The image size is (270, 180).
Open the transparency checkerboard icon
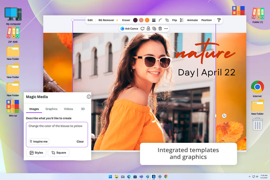[x=182, y=20]
